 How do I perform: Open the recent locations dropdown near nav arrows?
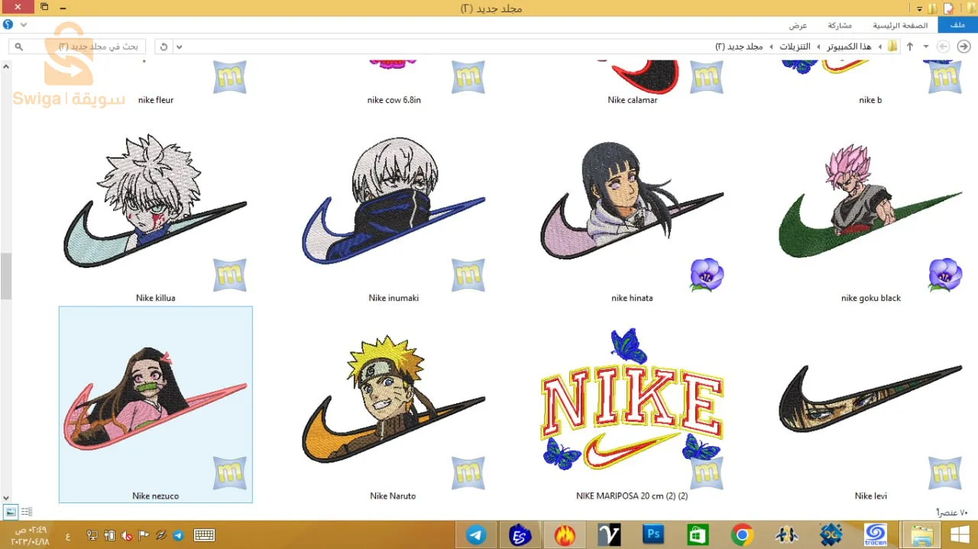926,47
